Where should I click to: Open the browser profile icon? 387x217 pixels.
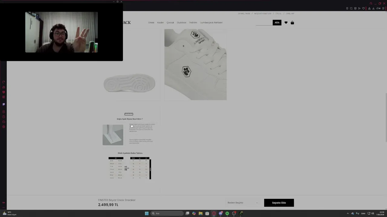coord(369,8)
